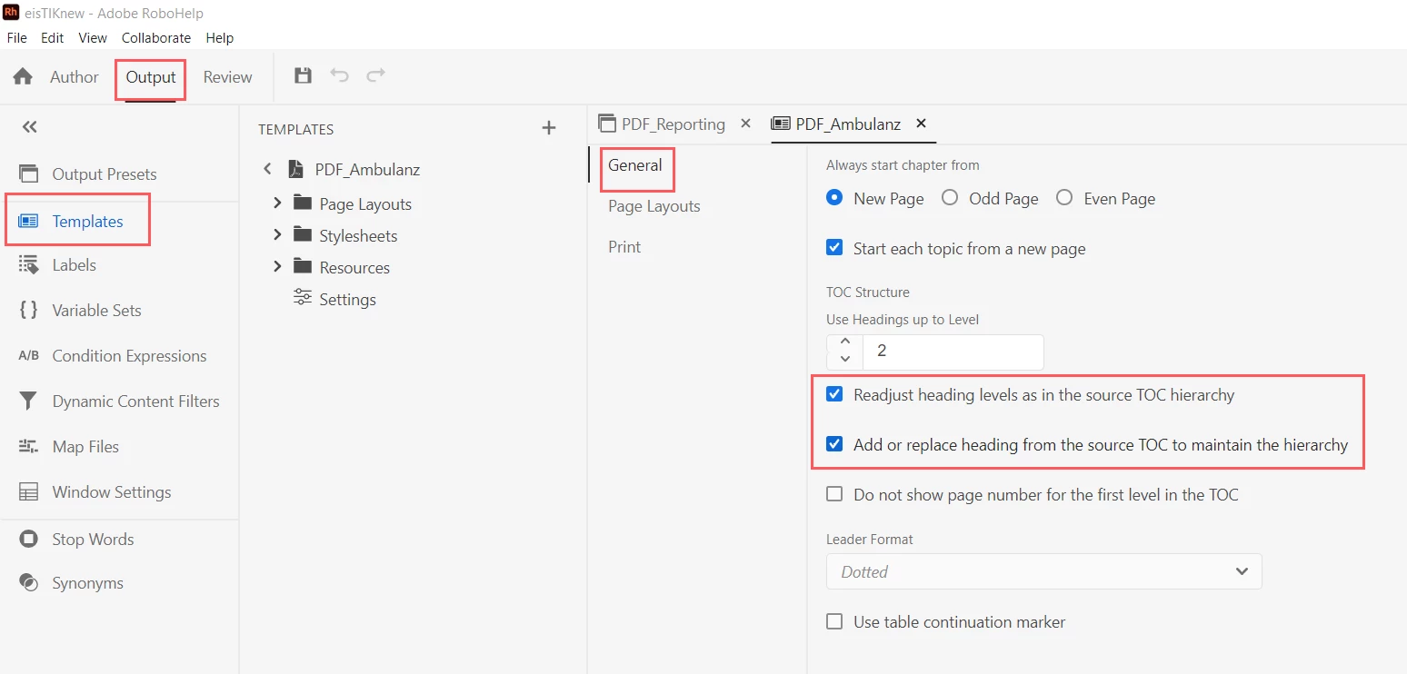Click the Labels tag icon
Image resolution: width=1407 pixels, height=674 pixels.
(29, 264)
